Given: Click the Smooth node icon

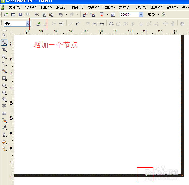Looking at the screenshot, I should (x=95, y=24).
